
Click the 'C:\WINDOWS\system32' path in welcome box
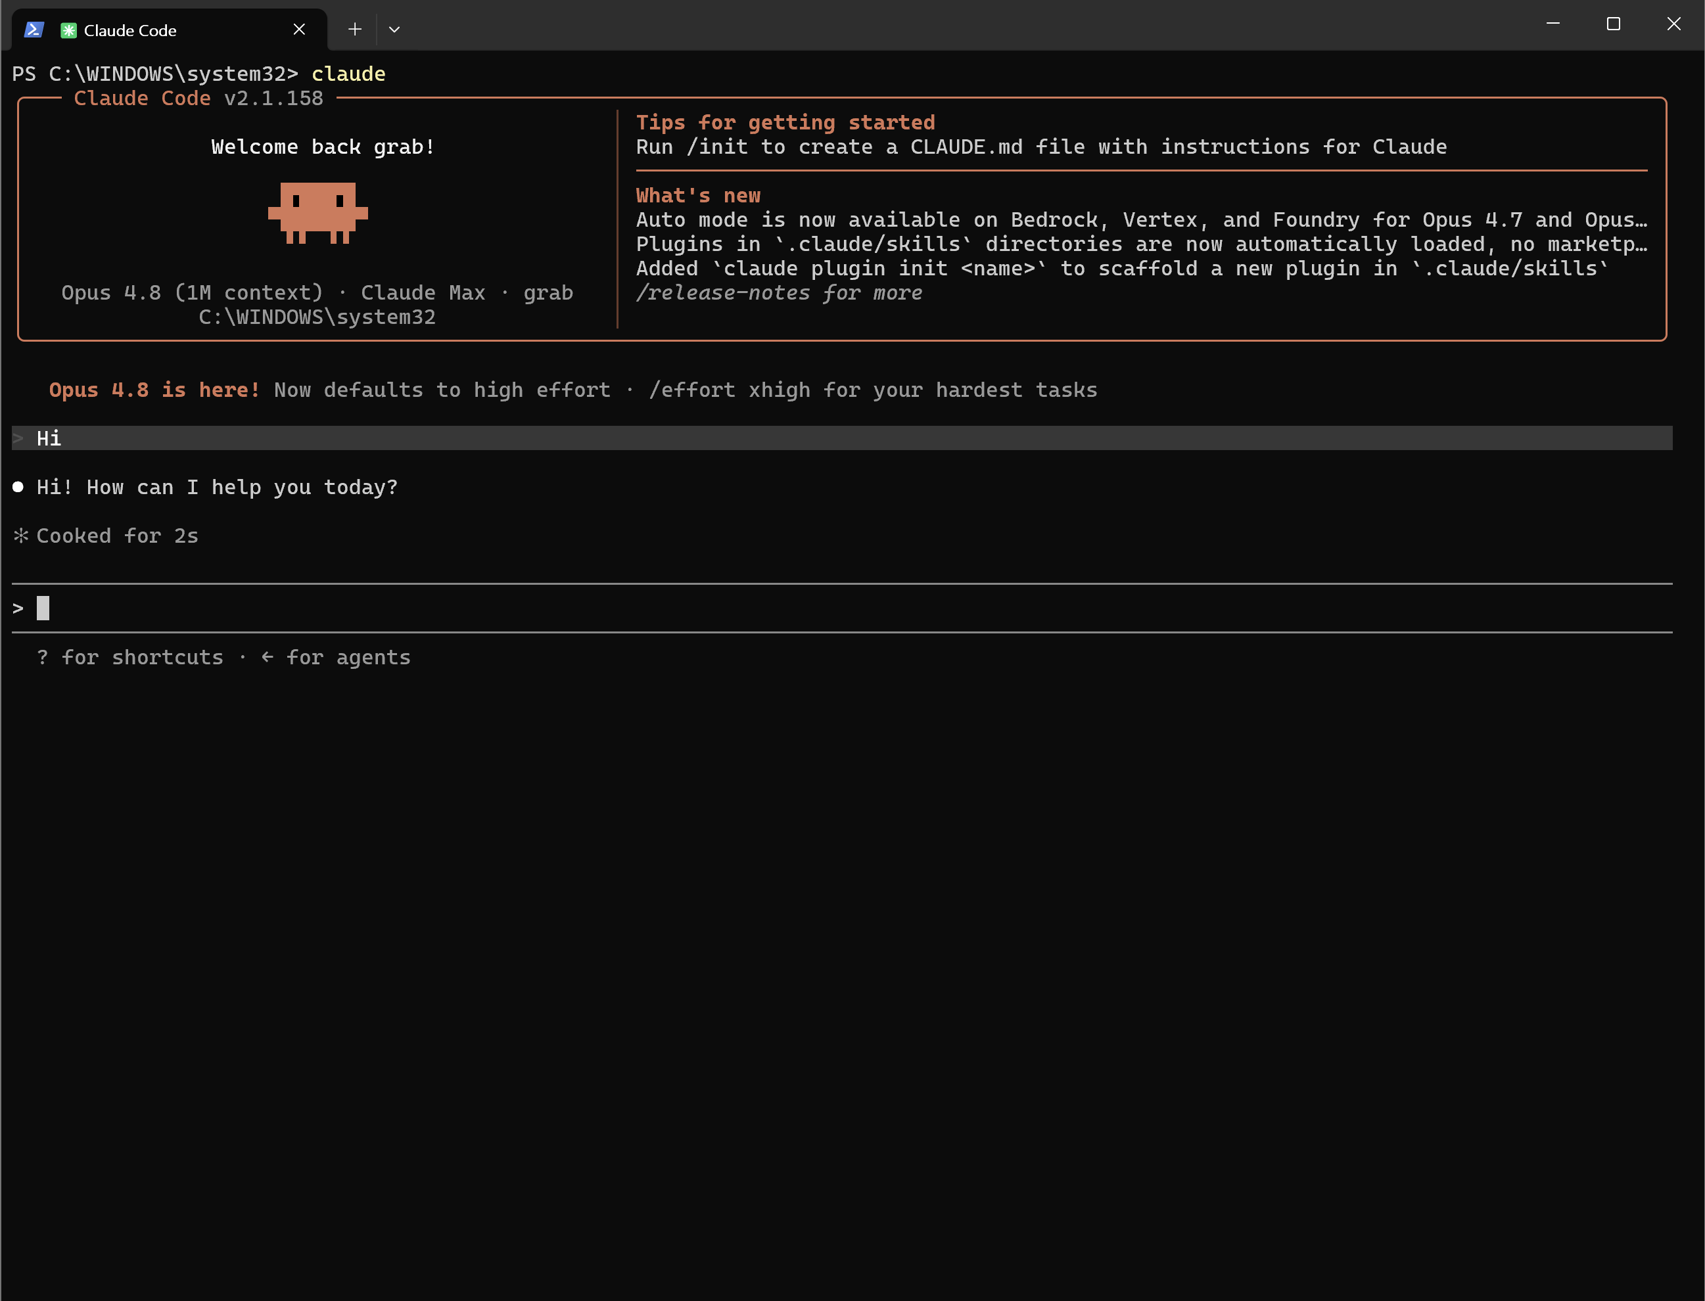(317, 317)
